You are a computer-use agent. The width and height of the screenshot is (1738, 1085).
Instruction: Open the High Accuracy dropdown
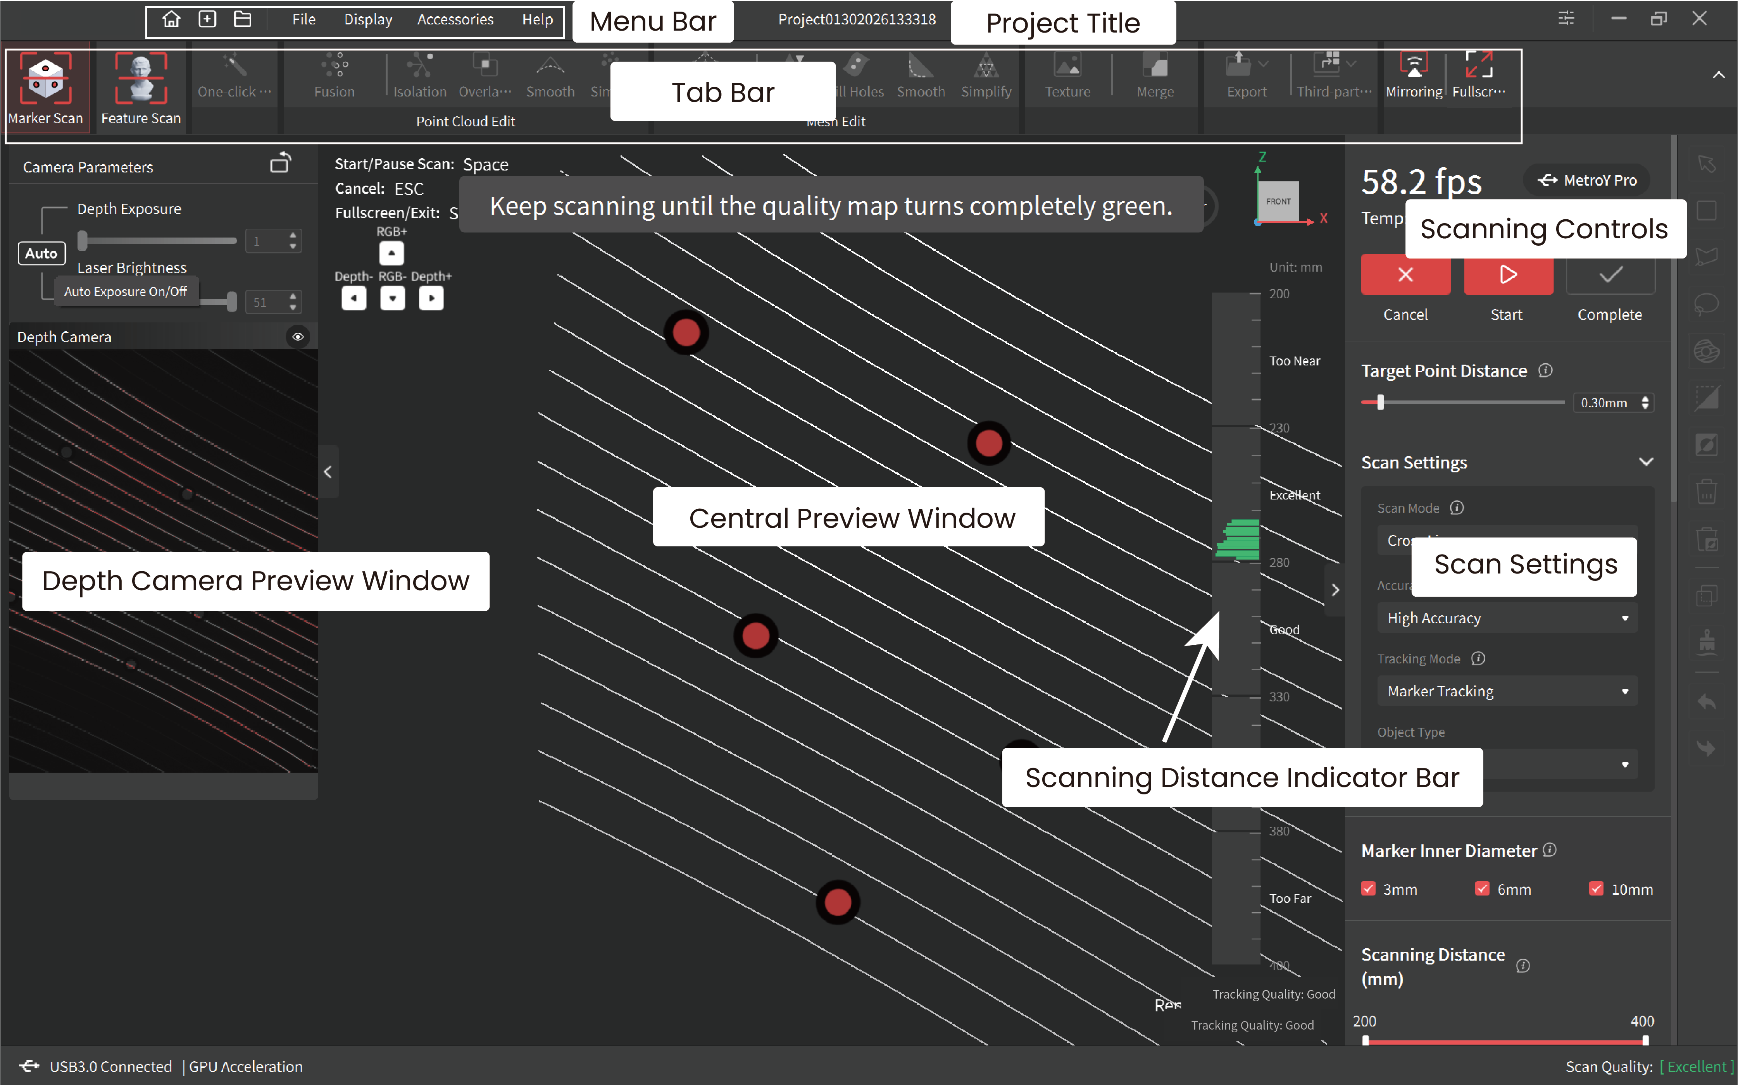click(1506, 618)
